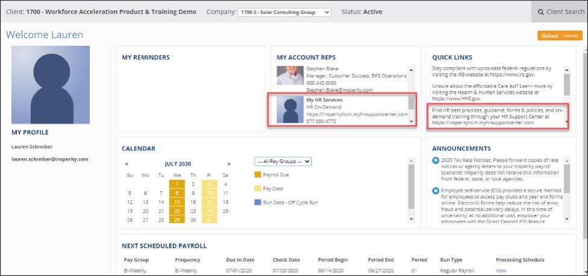This screenshot has height=276, width=588.
Task: Go to next month in calendar
Action: [229, 164]
